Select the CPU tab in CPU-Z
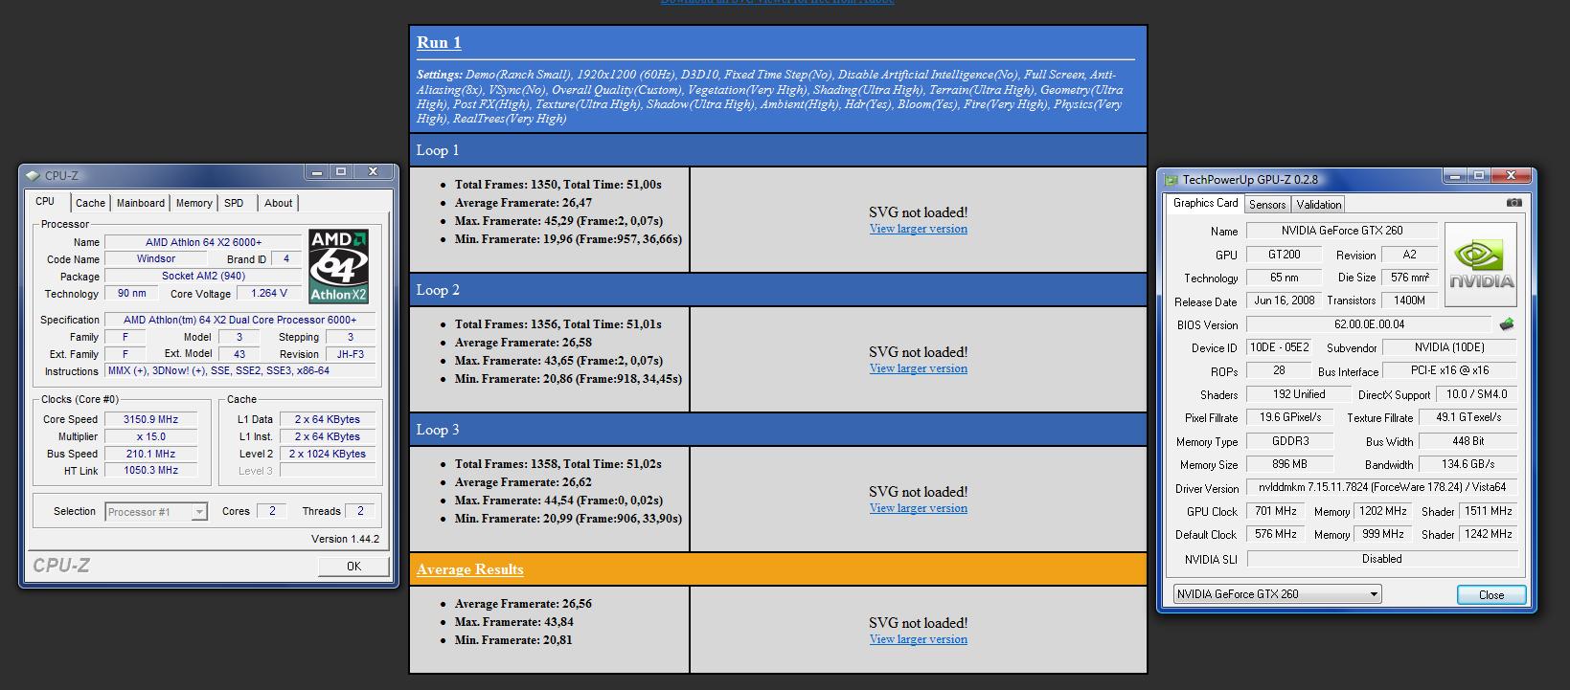Image resolution: width=1570 pixels, height=690 pixels. (x=45, y=201)
